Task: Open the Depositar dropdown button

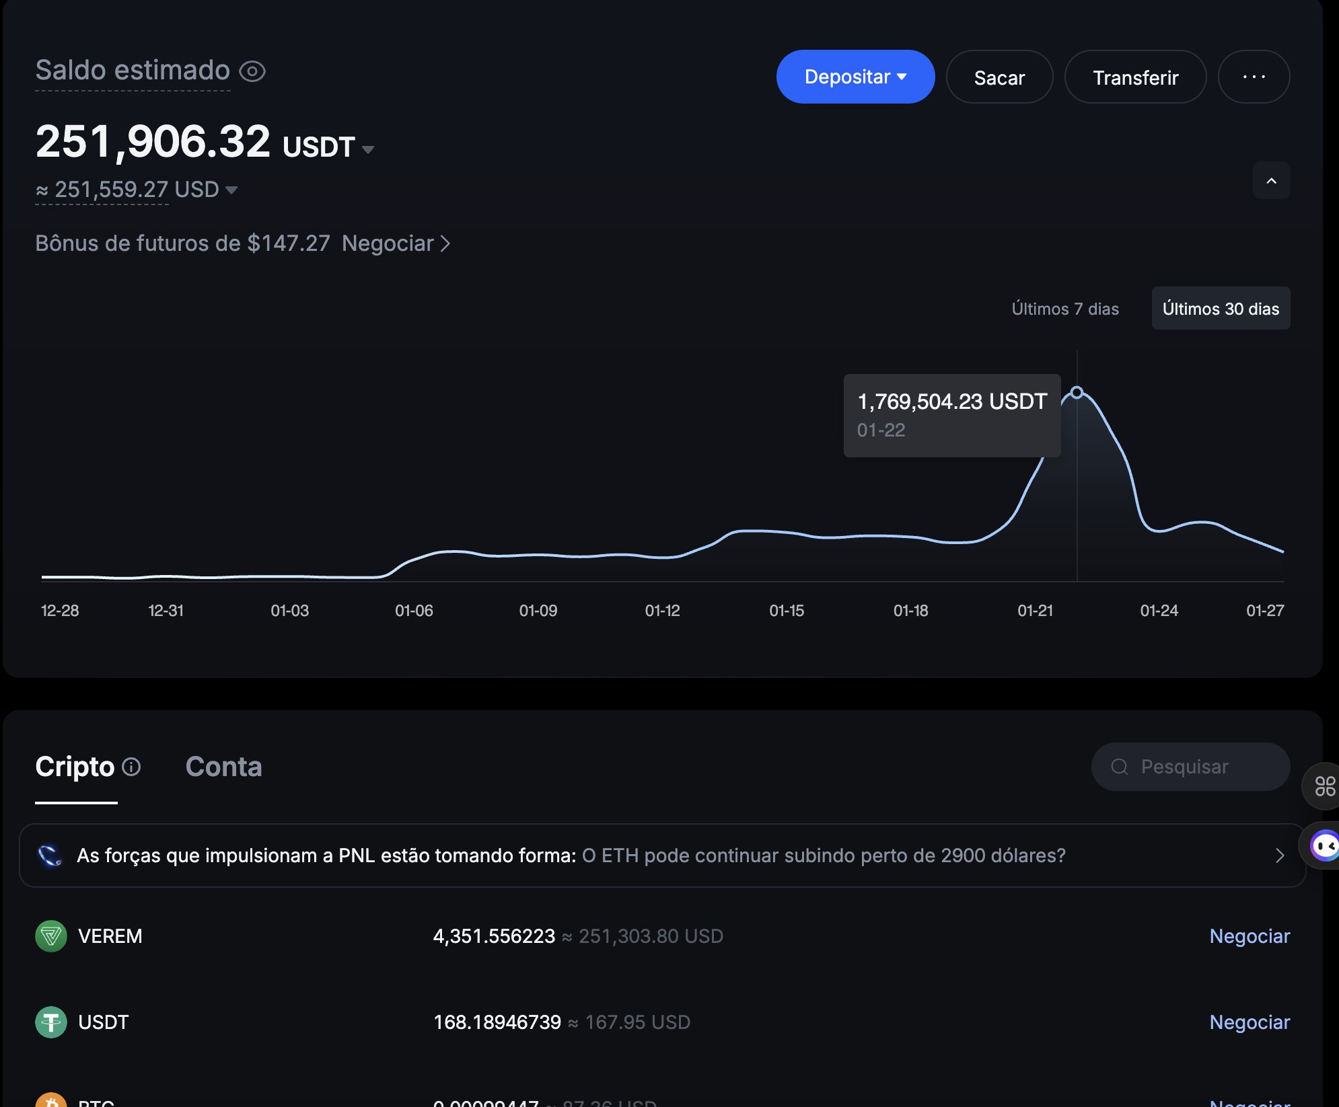Action: pos(855,77)
